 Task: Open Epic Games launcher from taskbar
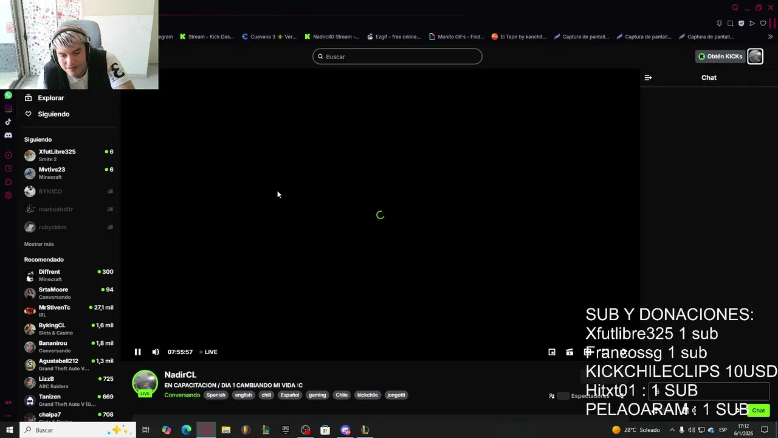[x=285, y=430]
